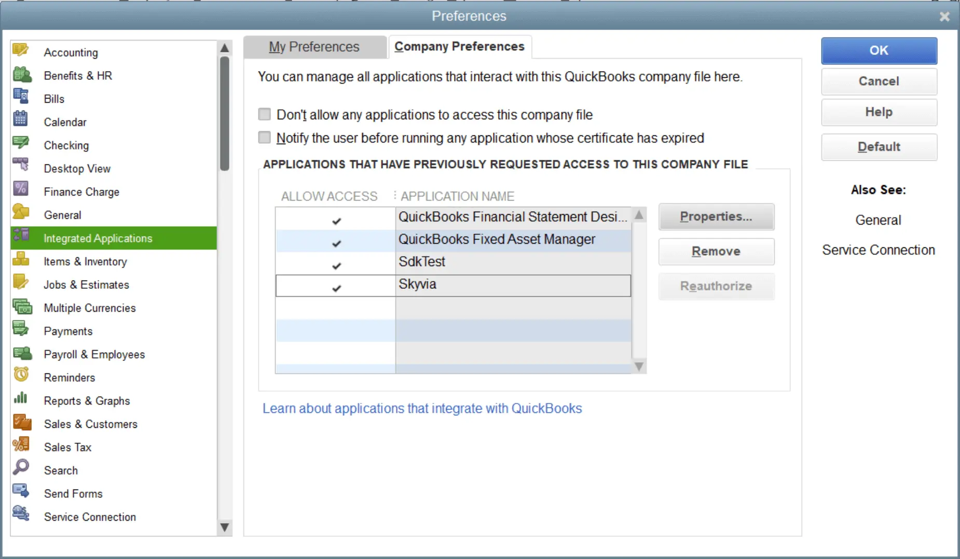960x559 pixels.
Task: Close the Preferences dialog window
Action: click(x=944, y=17)
